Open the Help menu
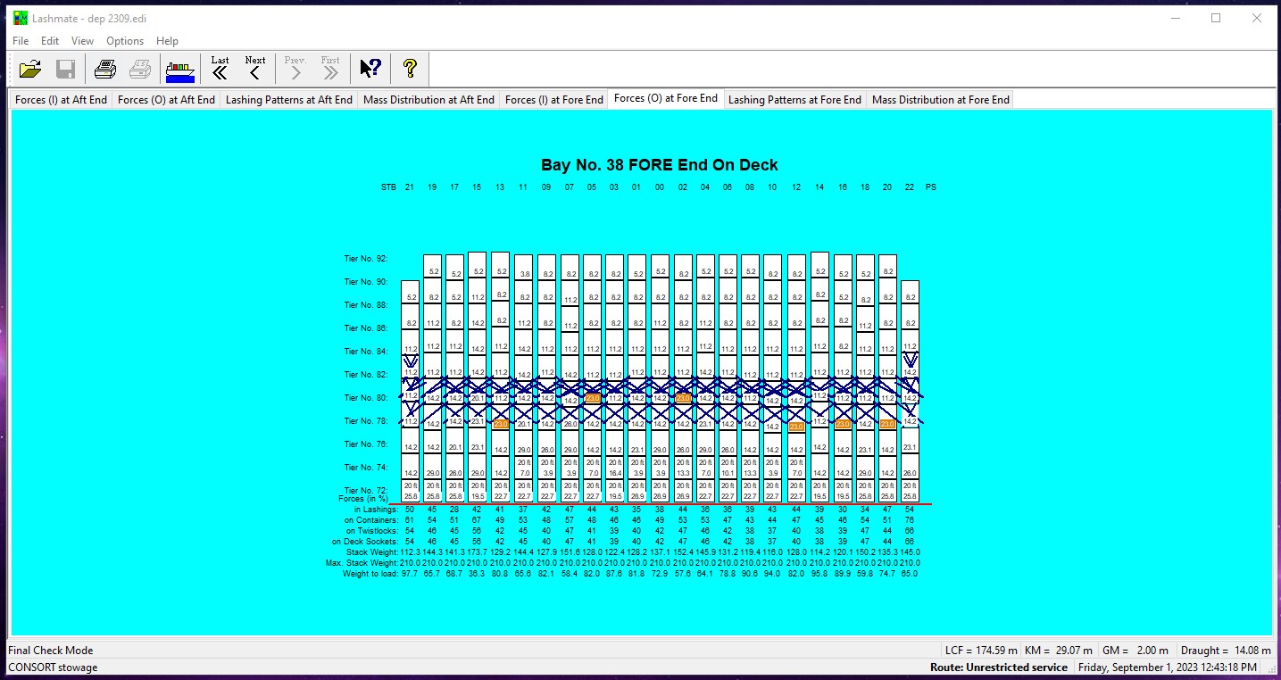Image resolution: width=1281 pixels, height=680 pixels. (x=167, y=41)
